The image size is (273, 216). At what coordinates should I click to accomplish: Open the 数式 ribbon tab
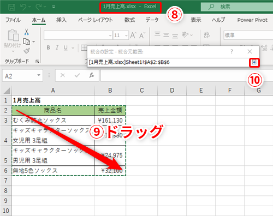point(129,20)
